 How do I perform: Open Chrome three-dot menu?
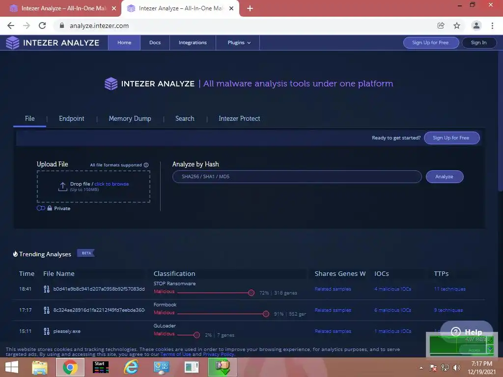click(x=492, y=26)
